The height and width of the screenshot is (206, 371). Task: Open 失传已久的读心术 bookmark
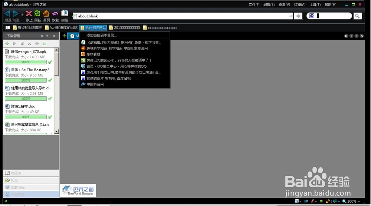click(125, 60)
